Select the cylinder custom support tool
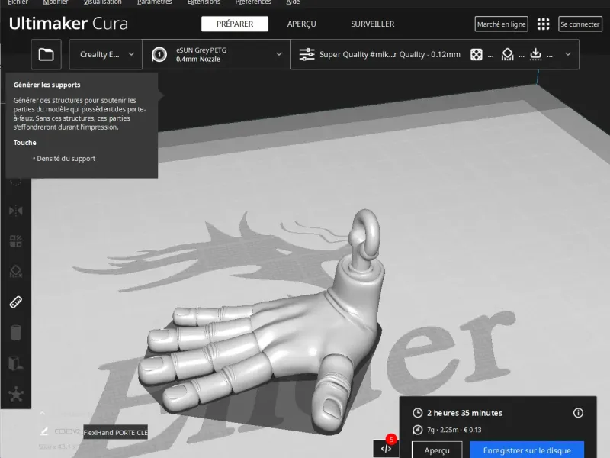The image size is (610, 458). tap(16, 333)
